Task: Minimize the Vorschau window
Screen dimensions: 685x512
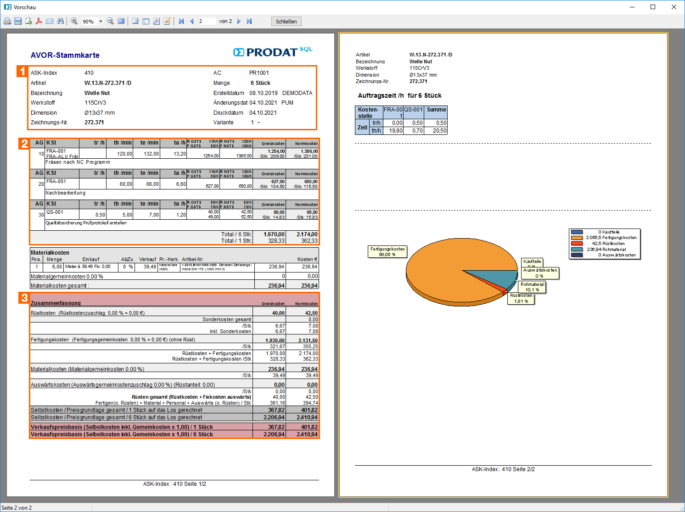Action: (x=632, y=7)
